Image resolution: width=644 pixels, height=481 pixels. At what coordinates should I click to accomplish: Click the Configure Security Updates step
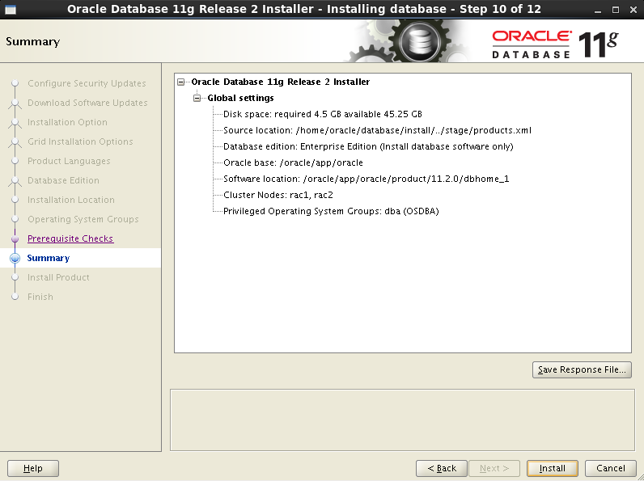tap(87, 83)
